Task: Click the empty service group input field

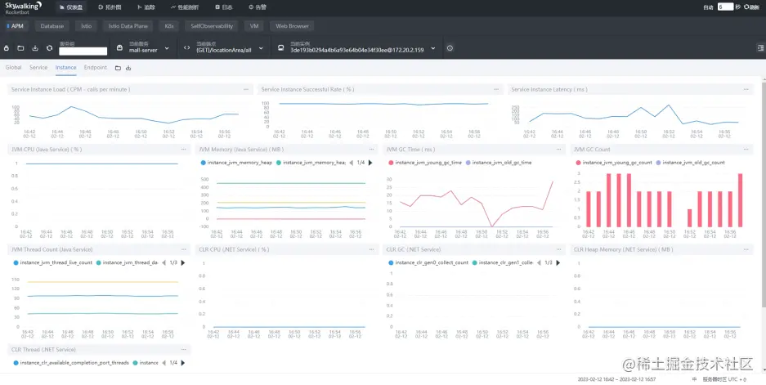Action: pyautogui.click(x=83, y=51)
